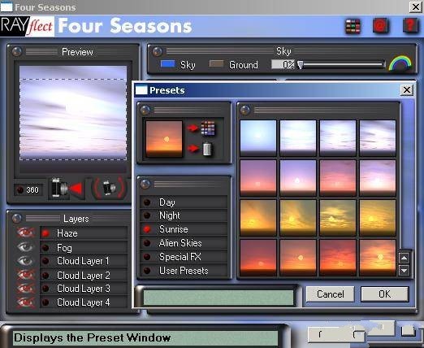
Task: Click the blue Sky color swatch
Action: pyautogui.click(x=167, y=63)
